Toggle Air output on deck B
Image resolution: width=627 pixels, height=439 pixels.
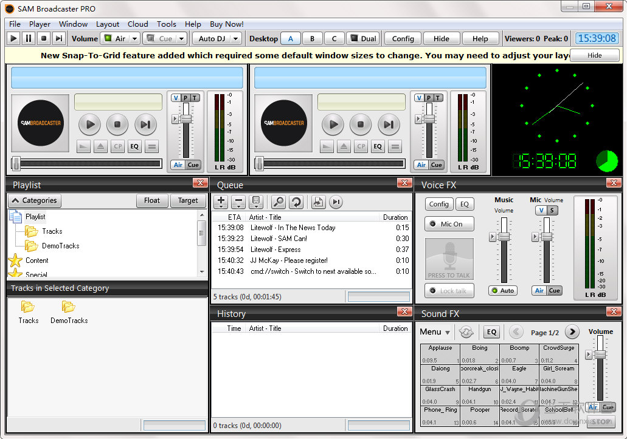(421, 165)
